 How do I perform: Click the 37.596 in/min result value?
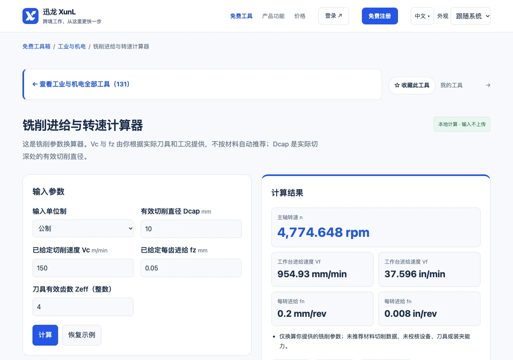pyautogui.click(x=415, y=274)
